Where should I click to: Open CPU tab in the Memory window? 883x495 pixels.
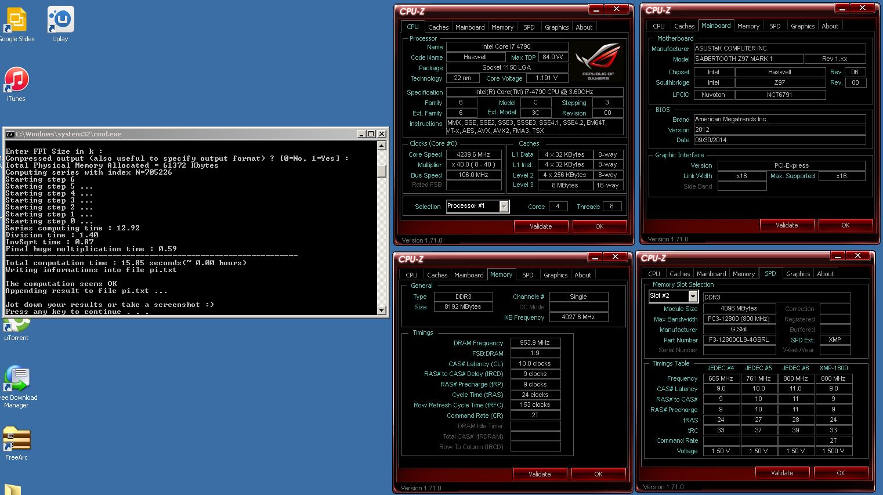411,275
